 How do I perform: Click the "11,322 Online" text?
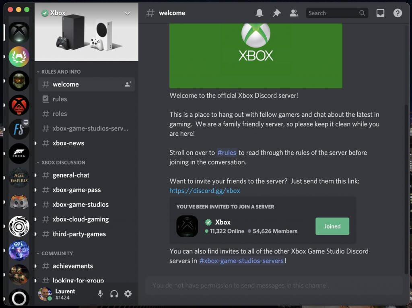pos(227,231)
